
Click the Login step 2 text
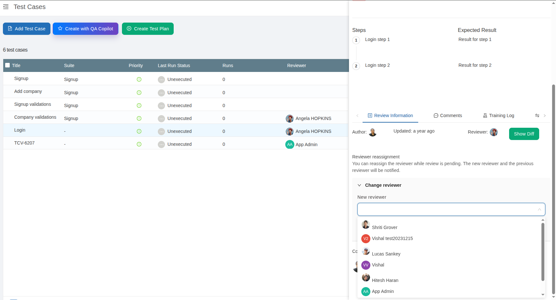click(377, 65)
